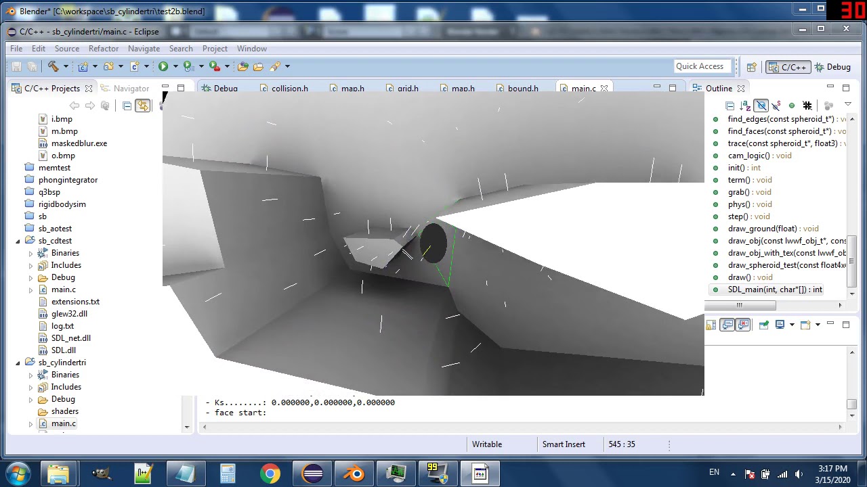Screen dimensions: 867x487
Task: Click the Save icon in Eclipse toolbar
Action: click(x=17, y=66)
